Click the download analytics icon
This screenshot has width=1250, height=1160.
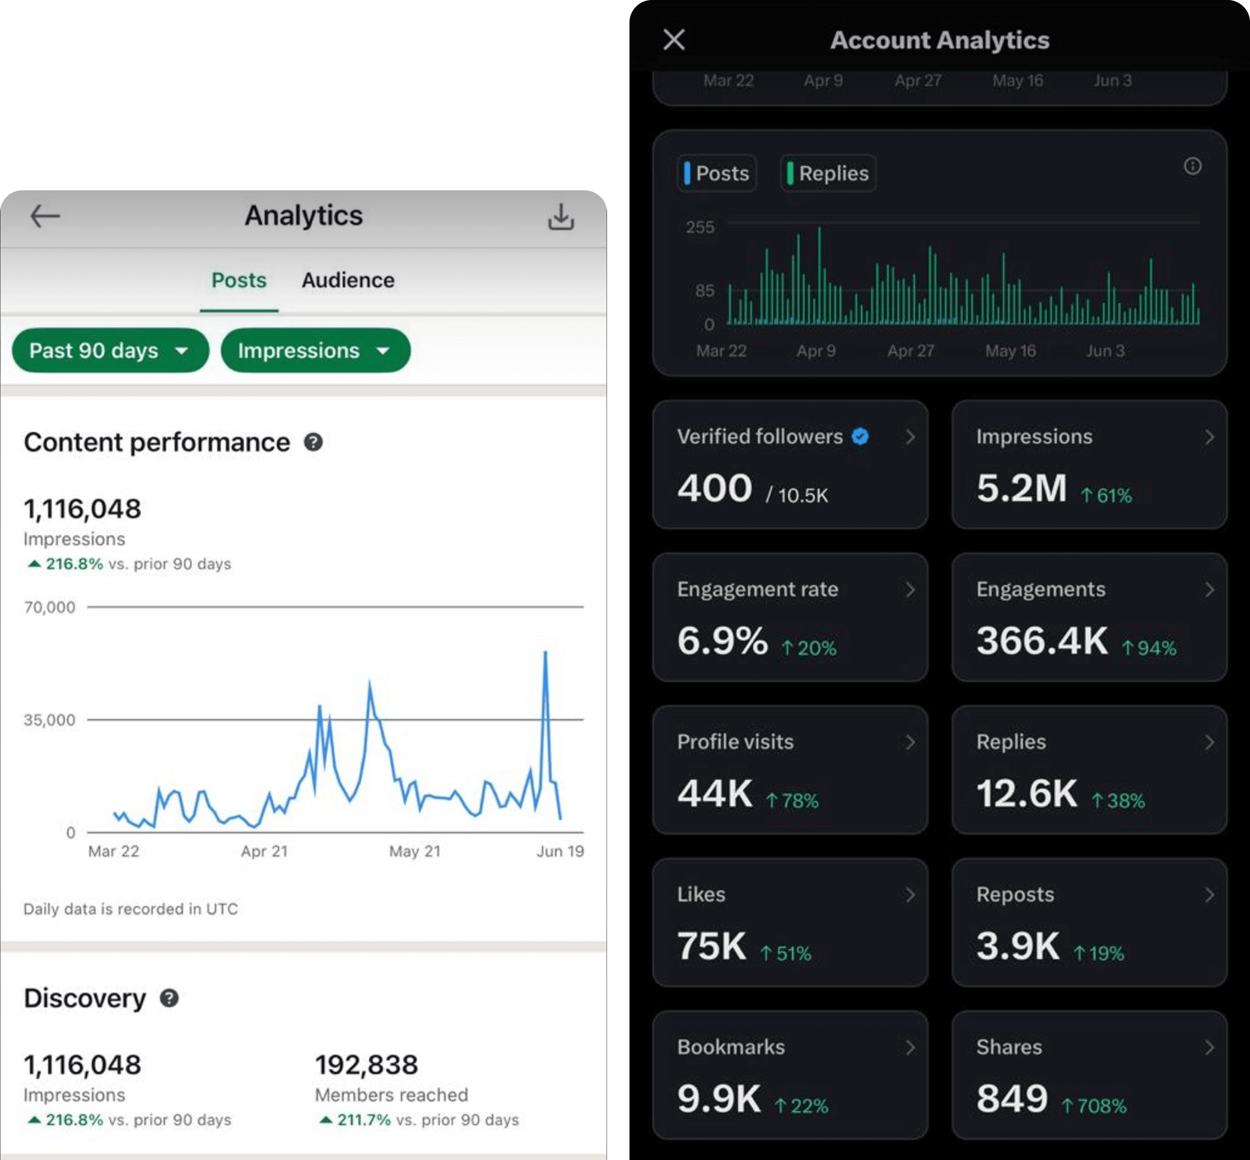[561, 217]
